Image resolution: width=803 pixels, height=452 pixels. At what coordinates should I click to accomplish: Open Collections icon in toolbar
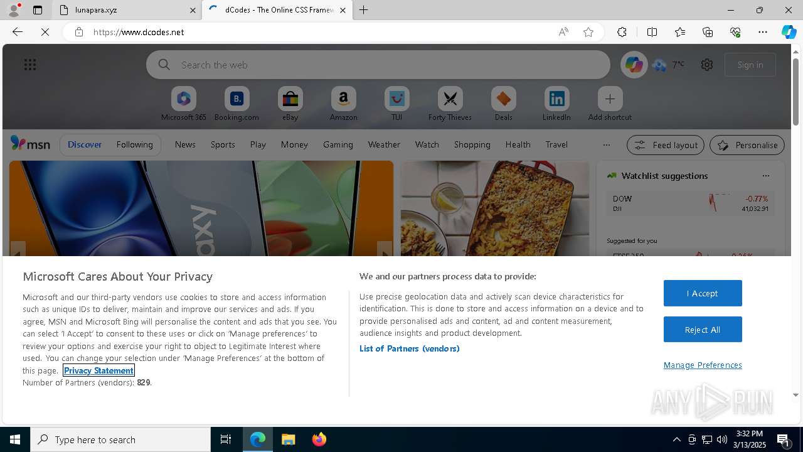[708, 32]
